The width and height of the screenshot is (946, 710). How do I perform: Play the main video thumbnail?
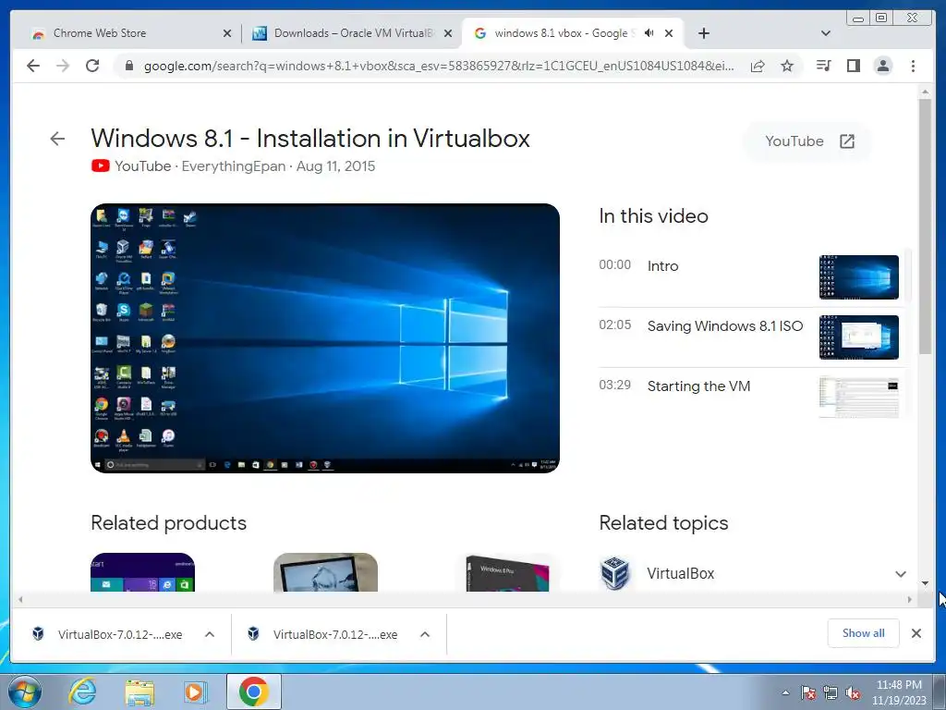pyautogui.click(x=325, y=338)
